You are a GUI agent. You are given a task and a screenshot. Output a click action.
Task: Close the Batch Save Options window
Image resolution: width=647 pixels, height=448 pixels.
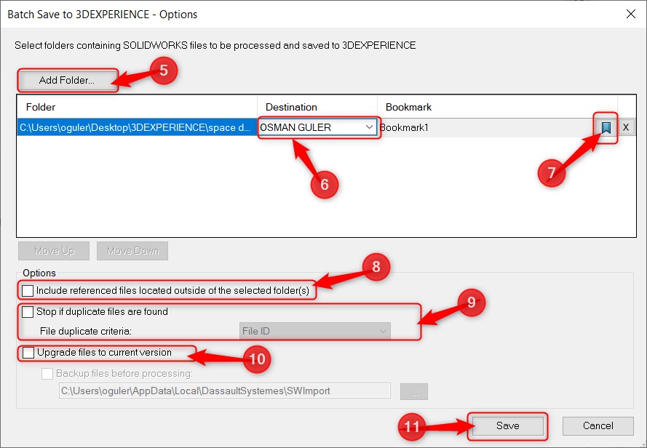[x=631, y=14]
